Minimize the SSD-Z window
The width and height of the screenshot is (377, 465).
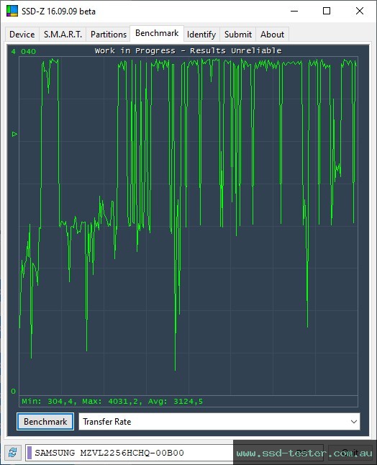pyautogui.click(x=294, y=12)
